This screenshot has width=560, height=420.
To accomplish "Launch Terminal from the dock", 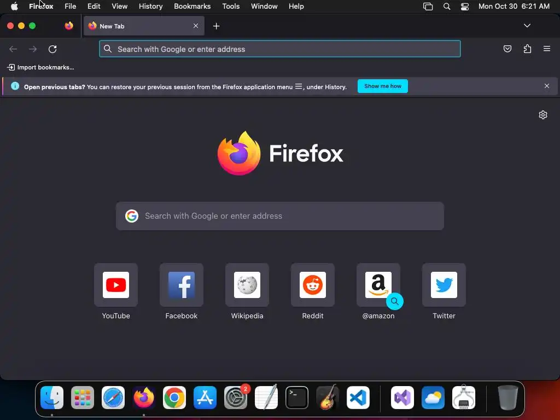I will click(297, 398).
